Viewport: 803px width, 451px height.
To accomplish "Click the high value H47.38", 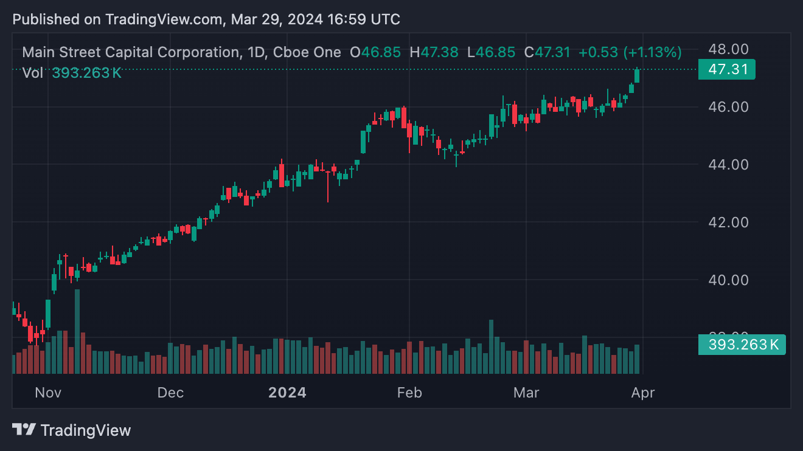I will coord(434,52).
